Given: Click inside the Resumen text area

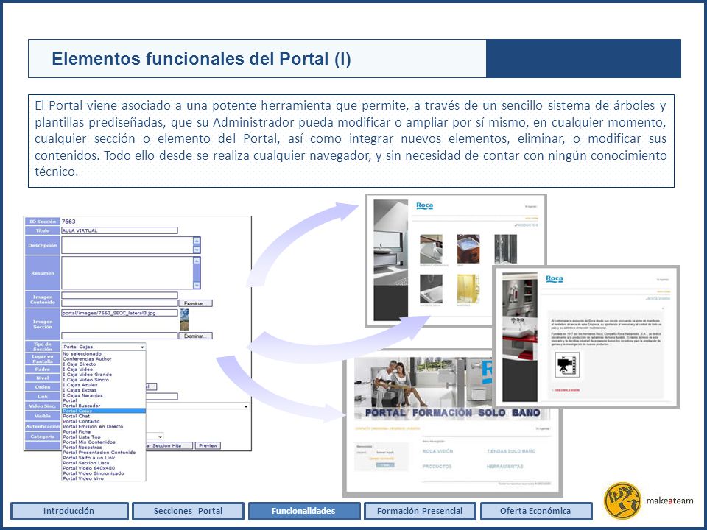Looking at the screenshot, I should tap(127, 273).
